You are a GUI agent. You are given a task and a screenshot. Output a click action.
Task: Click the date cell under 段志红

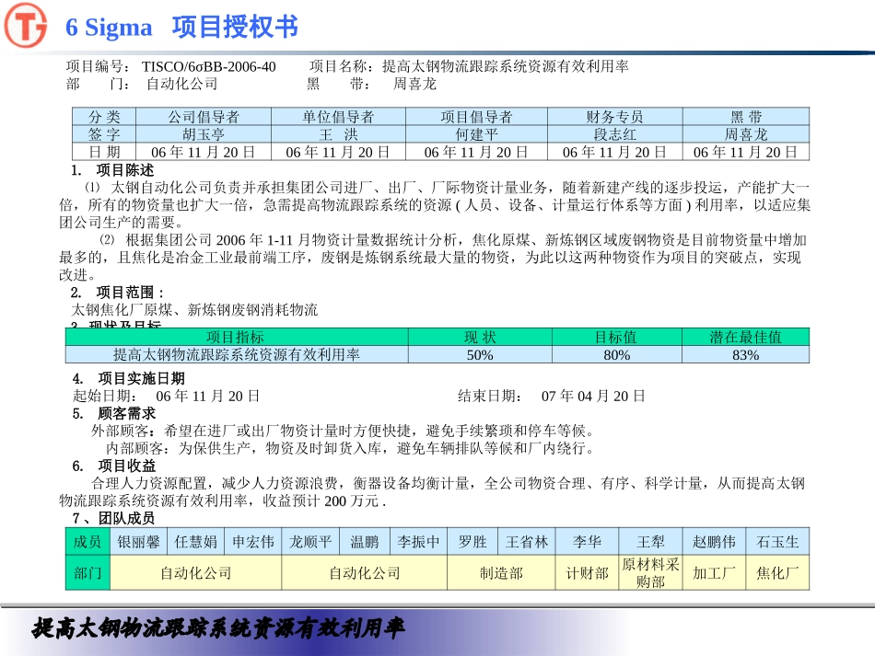[x=615, y=152]
